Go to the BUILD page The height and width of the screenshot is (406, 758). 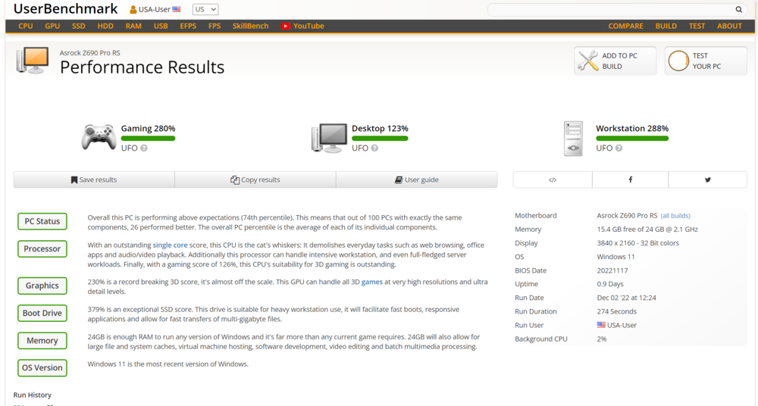666,26
